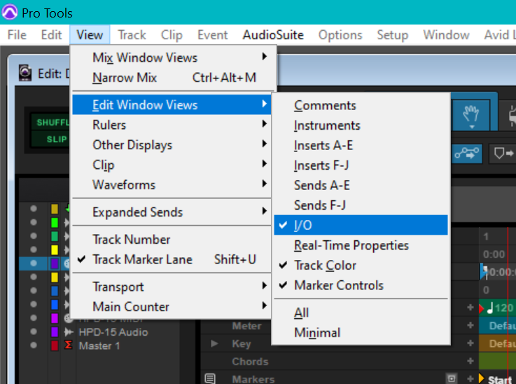Click the Markers ruler comment icon
Screen dimensions: 516x384
tap(210, 379)
